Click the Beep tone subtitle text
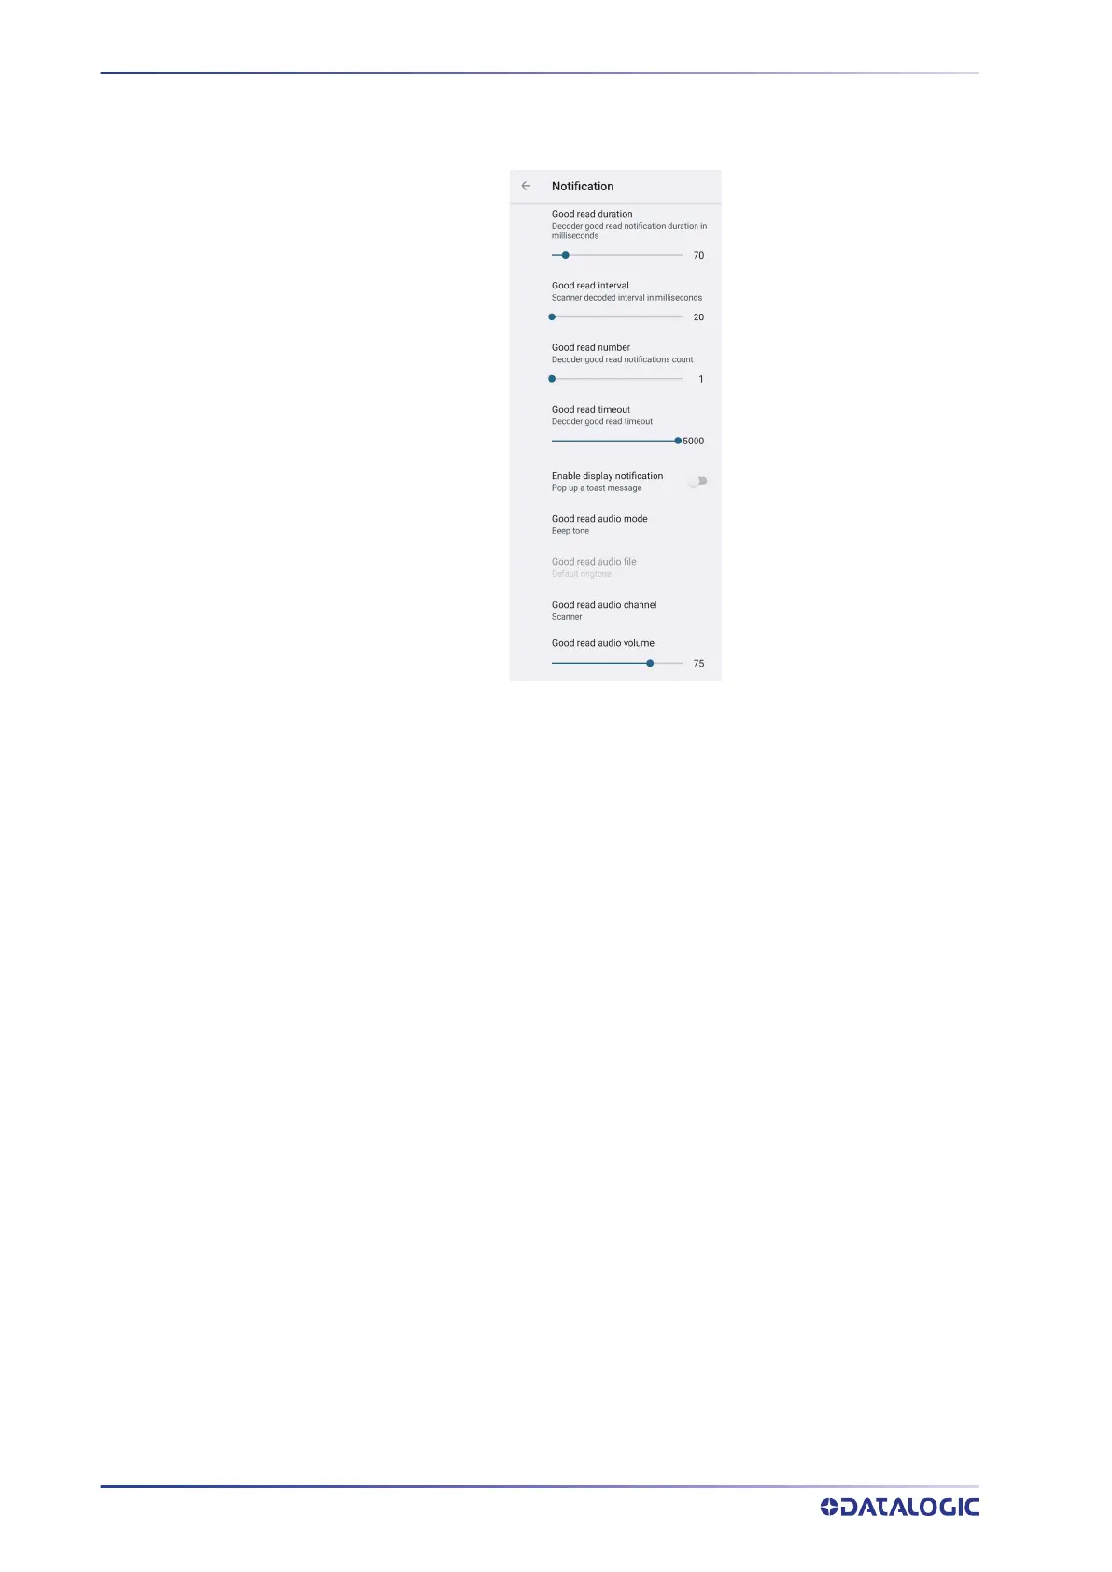Viewport: 1112px width, 1572px height. tap(570, 531)
